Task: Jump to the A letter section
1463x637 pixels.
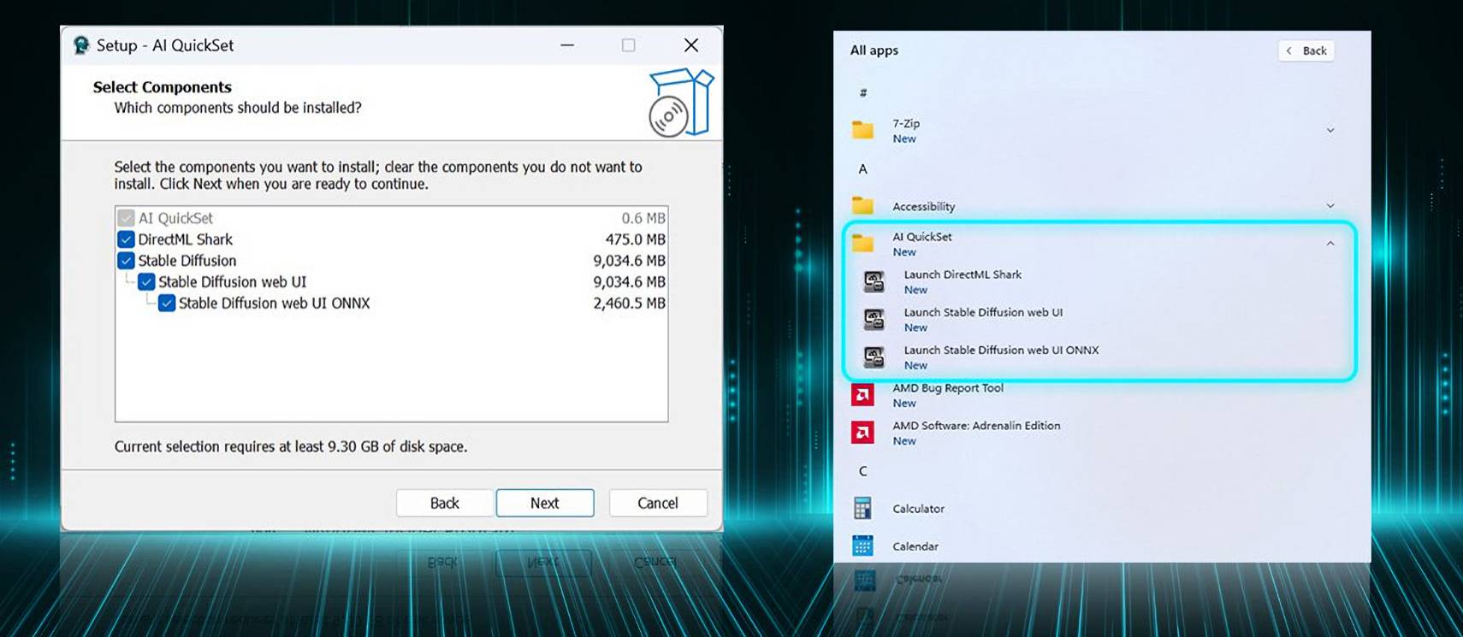Action: tap(863, 168)
